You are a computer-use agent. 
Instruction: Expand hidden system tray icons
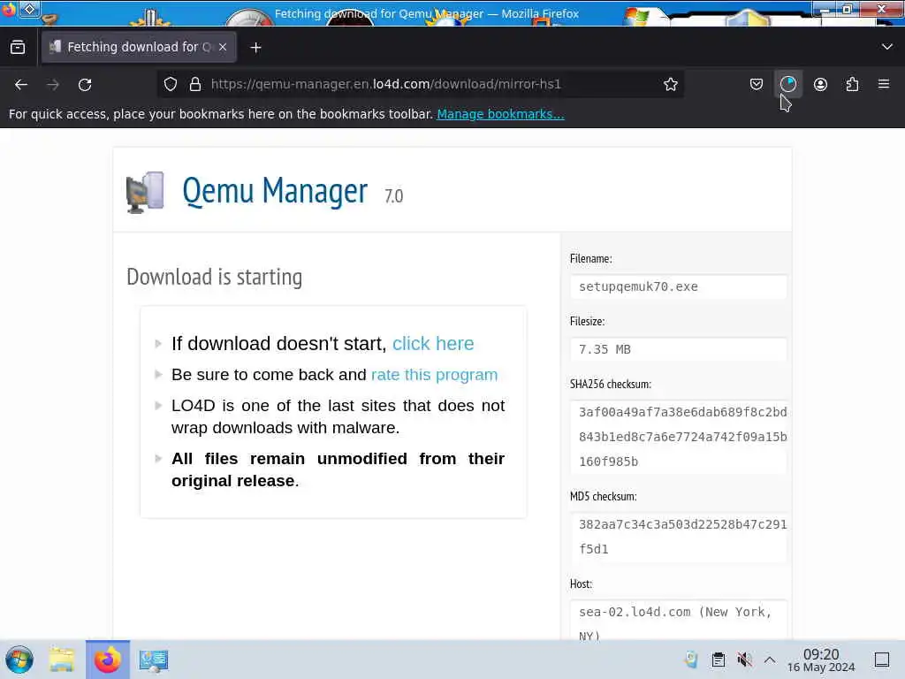tap(770, 660)
